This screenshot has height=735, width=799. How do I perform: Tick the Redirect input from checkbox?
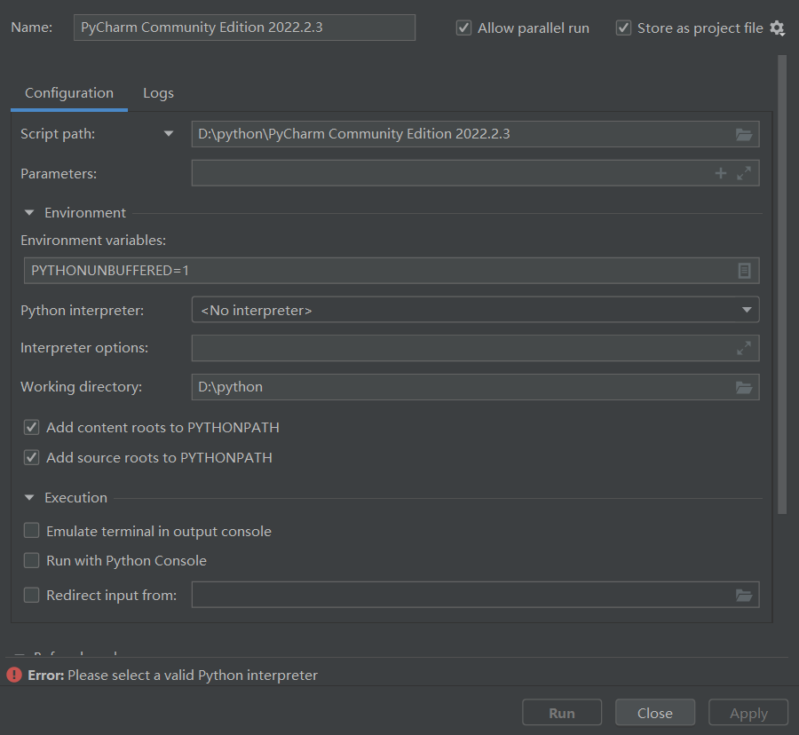32,595
